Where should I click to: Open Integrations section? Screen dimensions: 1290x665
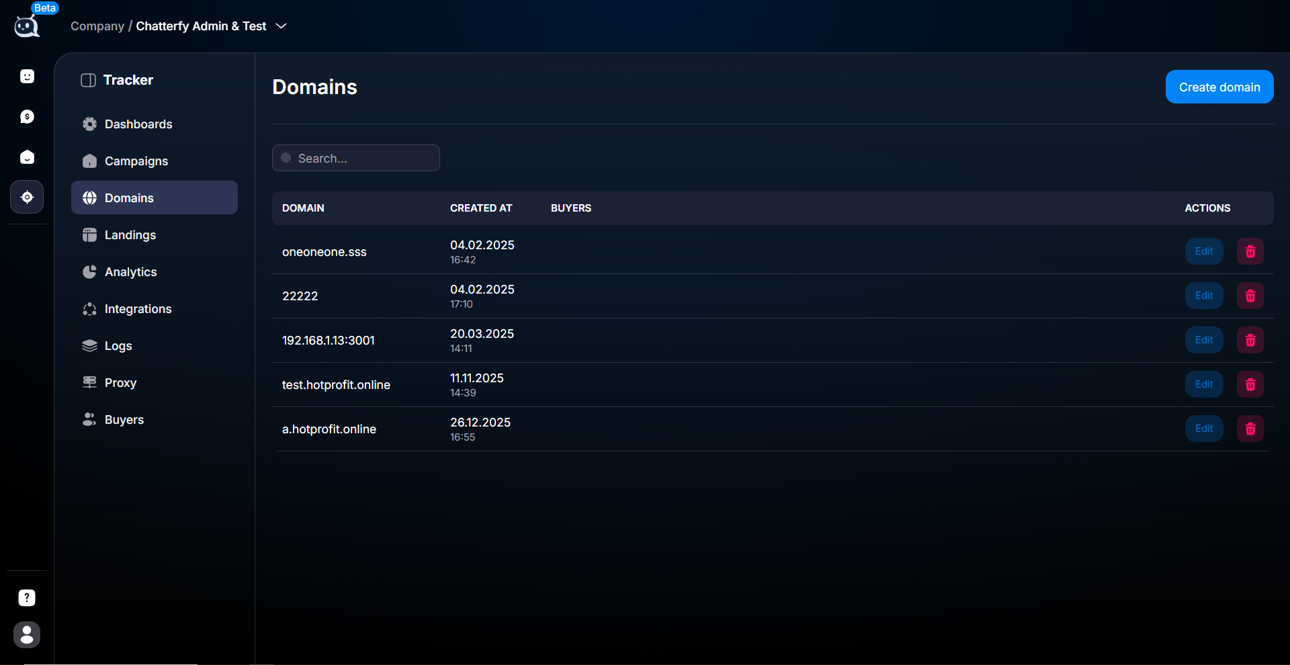click(155, 308)
